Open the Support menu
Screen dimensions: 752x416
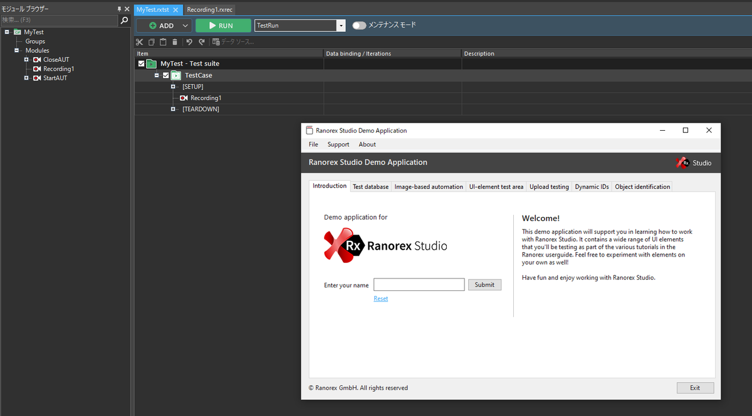coord(338,145)
